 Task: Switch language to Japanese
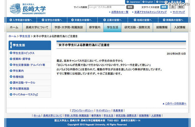tap(133, 2)
